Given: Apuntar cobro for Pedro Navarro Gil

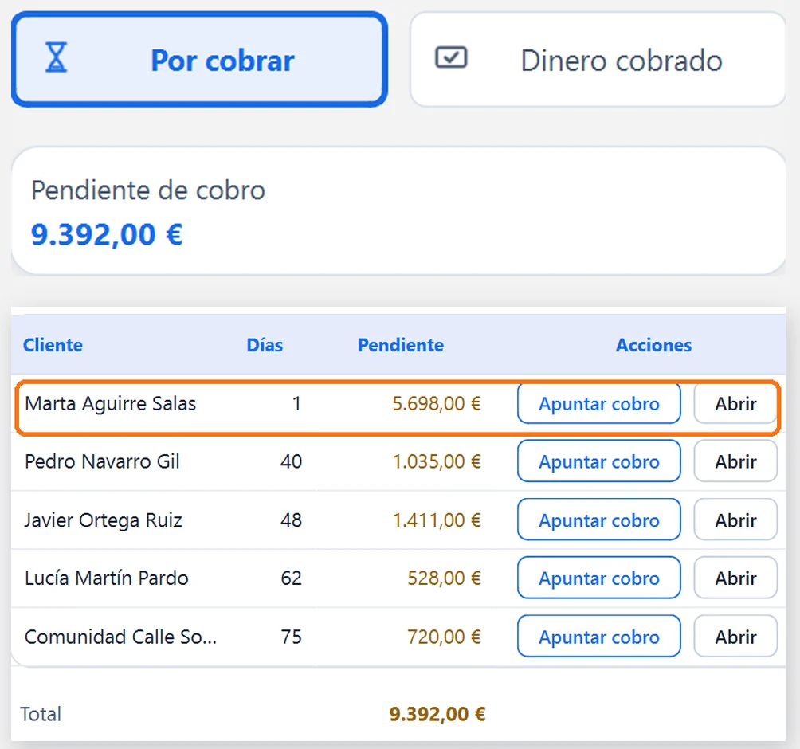Looking at the screenshot, I should [599, 461].
